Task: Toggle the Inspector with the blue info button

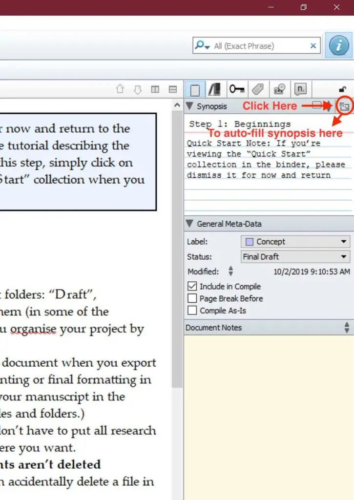Action: point(339,45)
